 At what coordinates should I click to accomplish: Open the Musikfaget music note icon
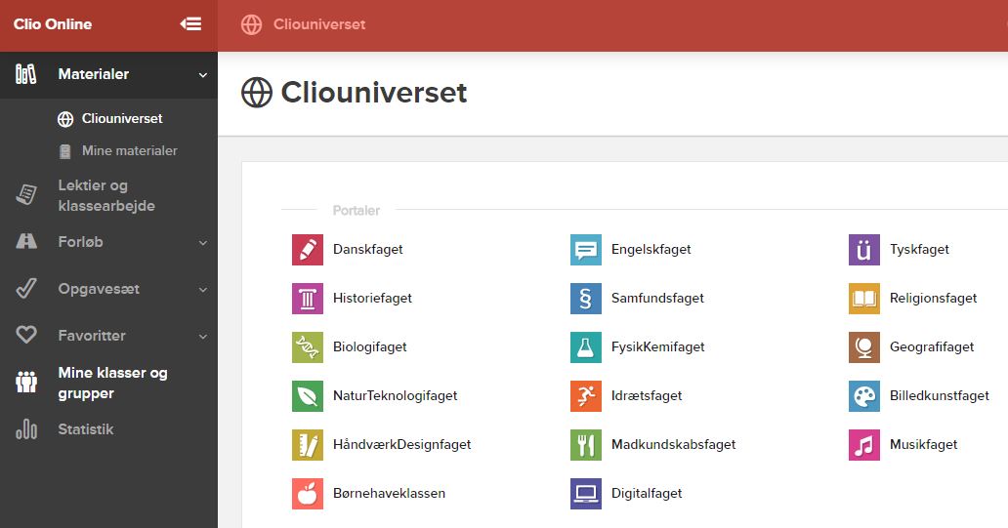click(864, 445)
